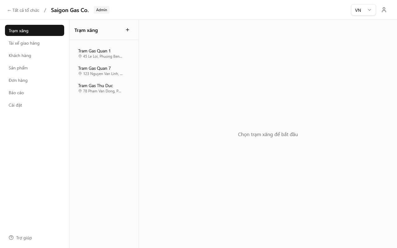Viewport: 397px width, 248px height.
Task: Click the Trợ giúp help link
Action: [24, 238]
